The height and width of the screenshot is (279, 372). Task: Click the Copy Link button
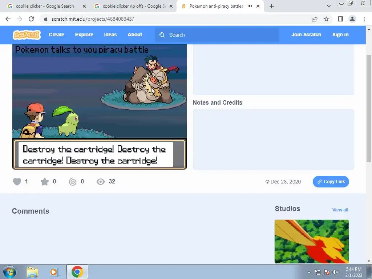click(331, 182)
